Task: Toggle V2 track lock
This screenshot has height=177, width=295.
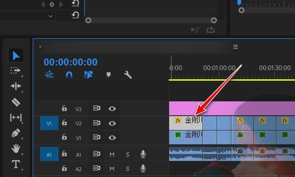Action: (65, 123)
